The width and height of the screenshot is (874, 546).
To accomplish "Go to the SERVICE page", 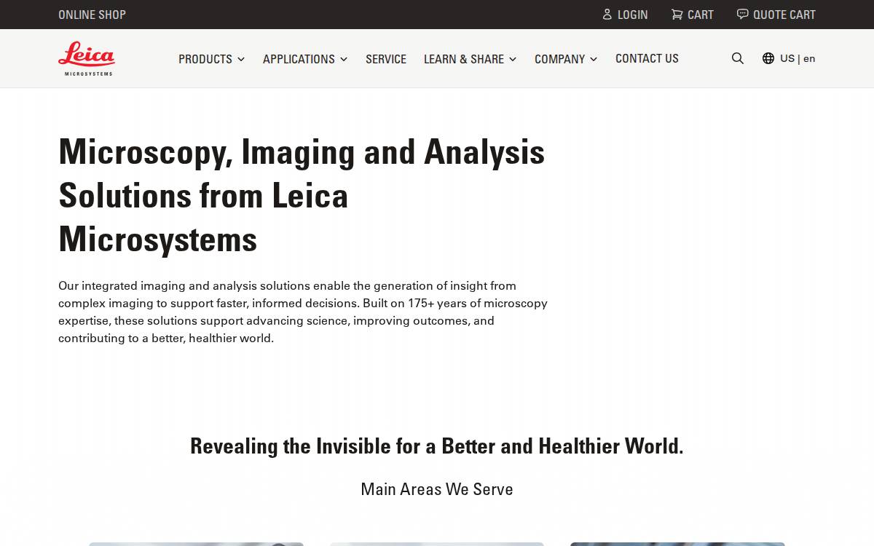I will (386, 59).
